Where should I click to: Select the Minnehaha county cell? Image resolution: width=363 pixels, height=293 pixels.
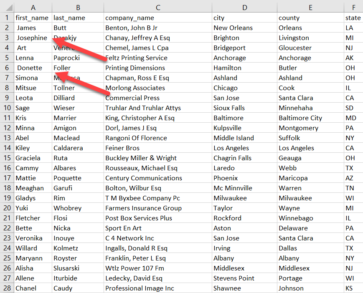pyautogui.click(x=298, y=108)
